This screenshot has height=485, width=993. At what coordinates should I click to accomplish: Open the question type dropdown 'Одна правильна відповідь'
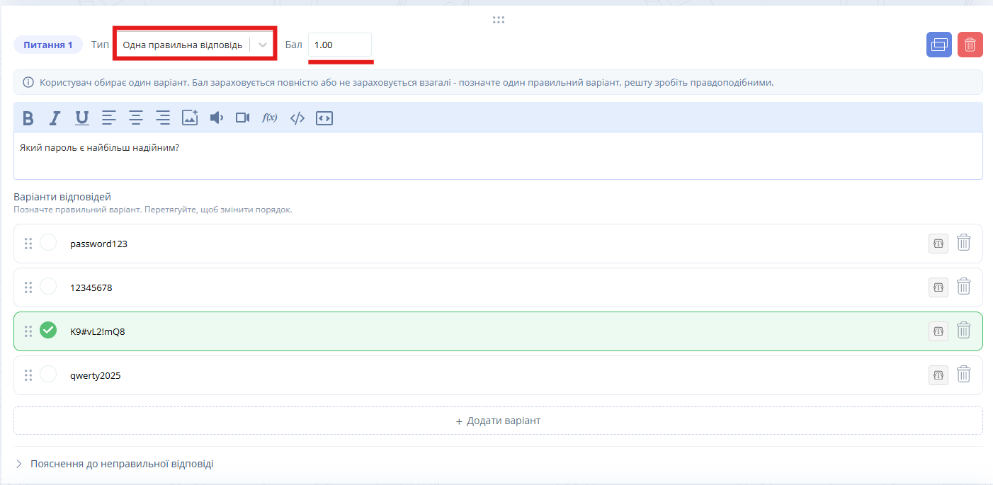coord(195,45)
